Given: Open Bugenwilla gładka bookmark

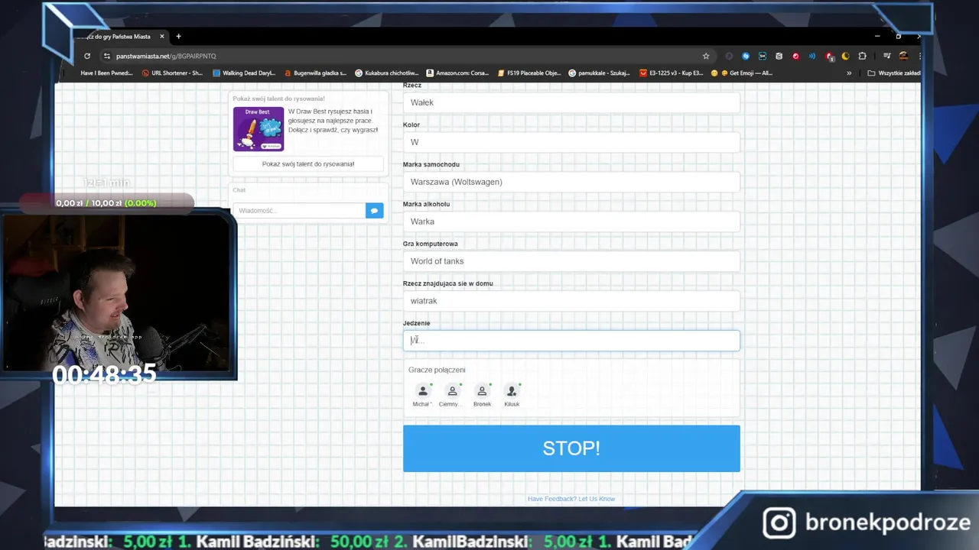Looking at the screenshot, I should click(x=315, y=73).
